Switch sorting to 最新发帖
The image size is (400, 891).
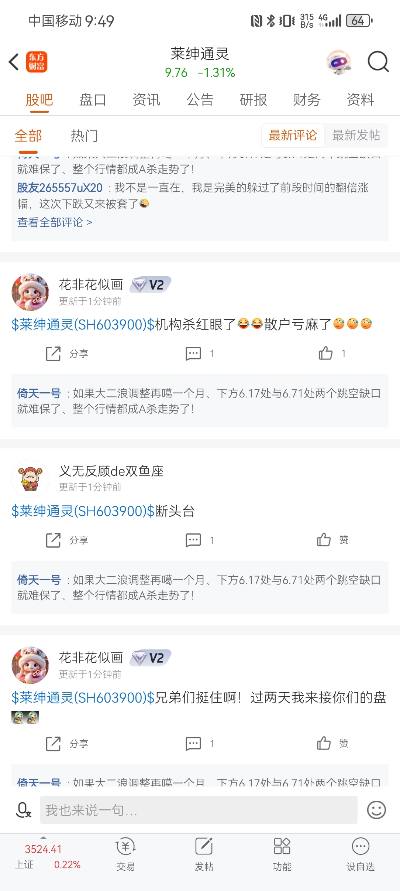(356, 135)
